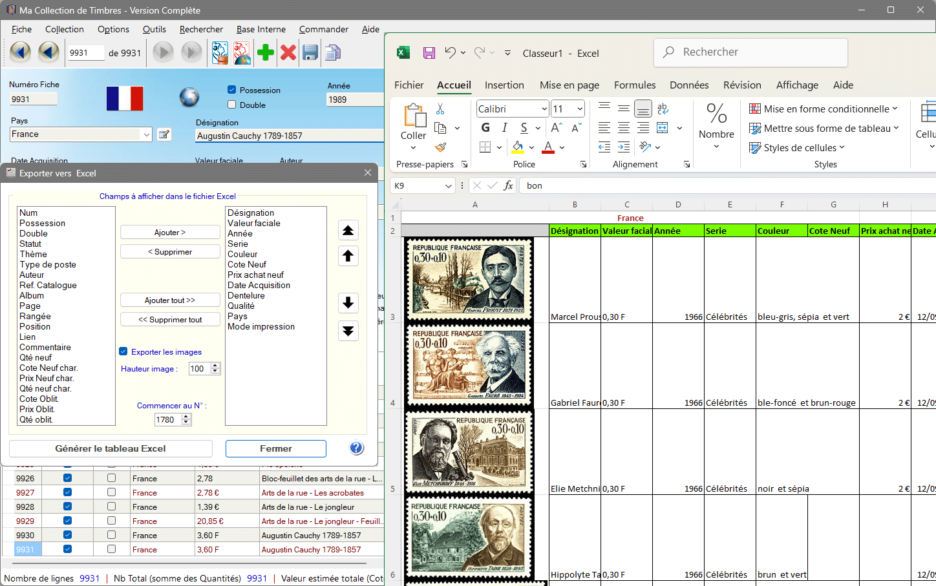This screenshot has width=936, height=586.
Task: Open the blue help question mark icon
Action: pos(356,448)
